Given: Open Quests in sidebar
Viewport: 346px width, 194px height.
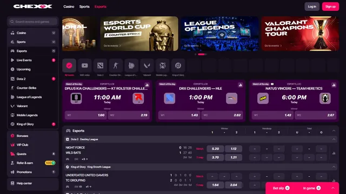Looking at the screenshot, I should [x=33, y=154].
